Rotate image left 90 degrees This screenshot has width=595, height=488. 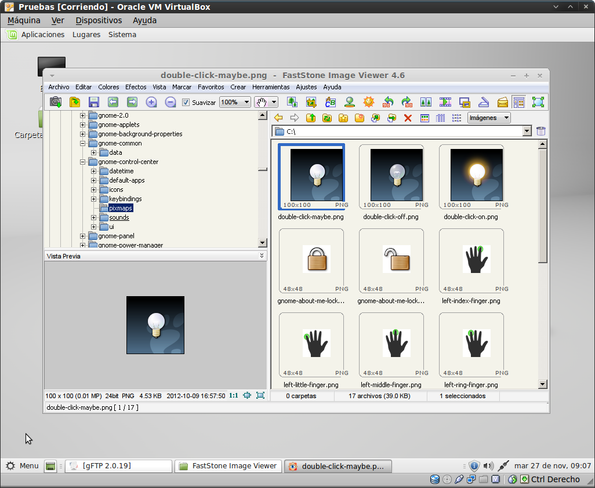388,102
